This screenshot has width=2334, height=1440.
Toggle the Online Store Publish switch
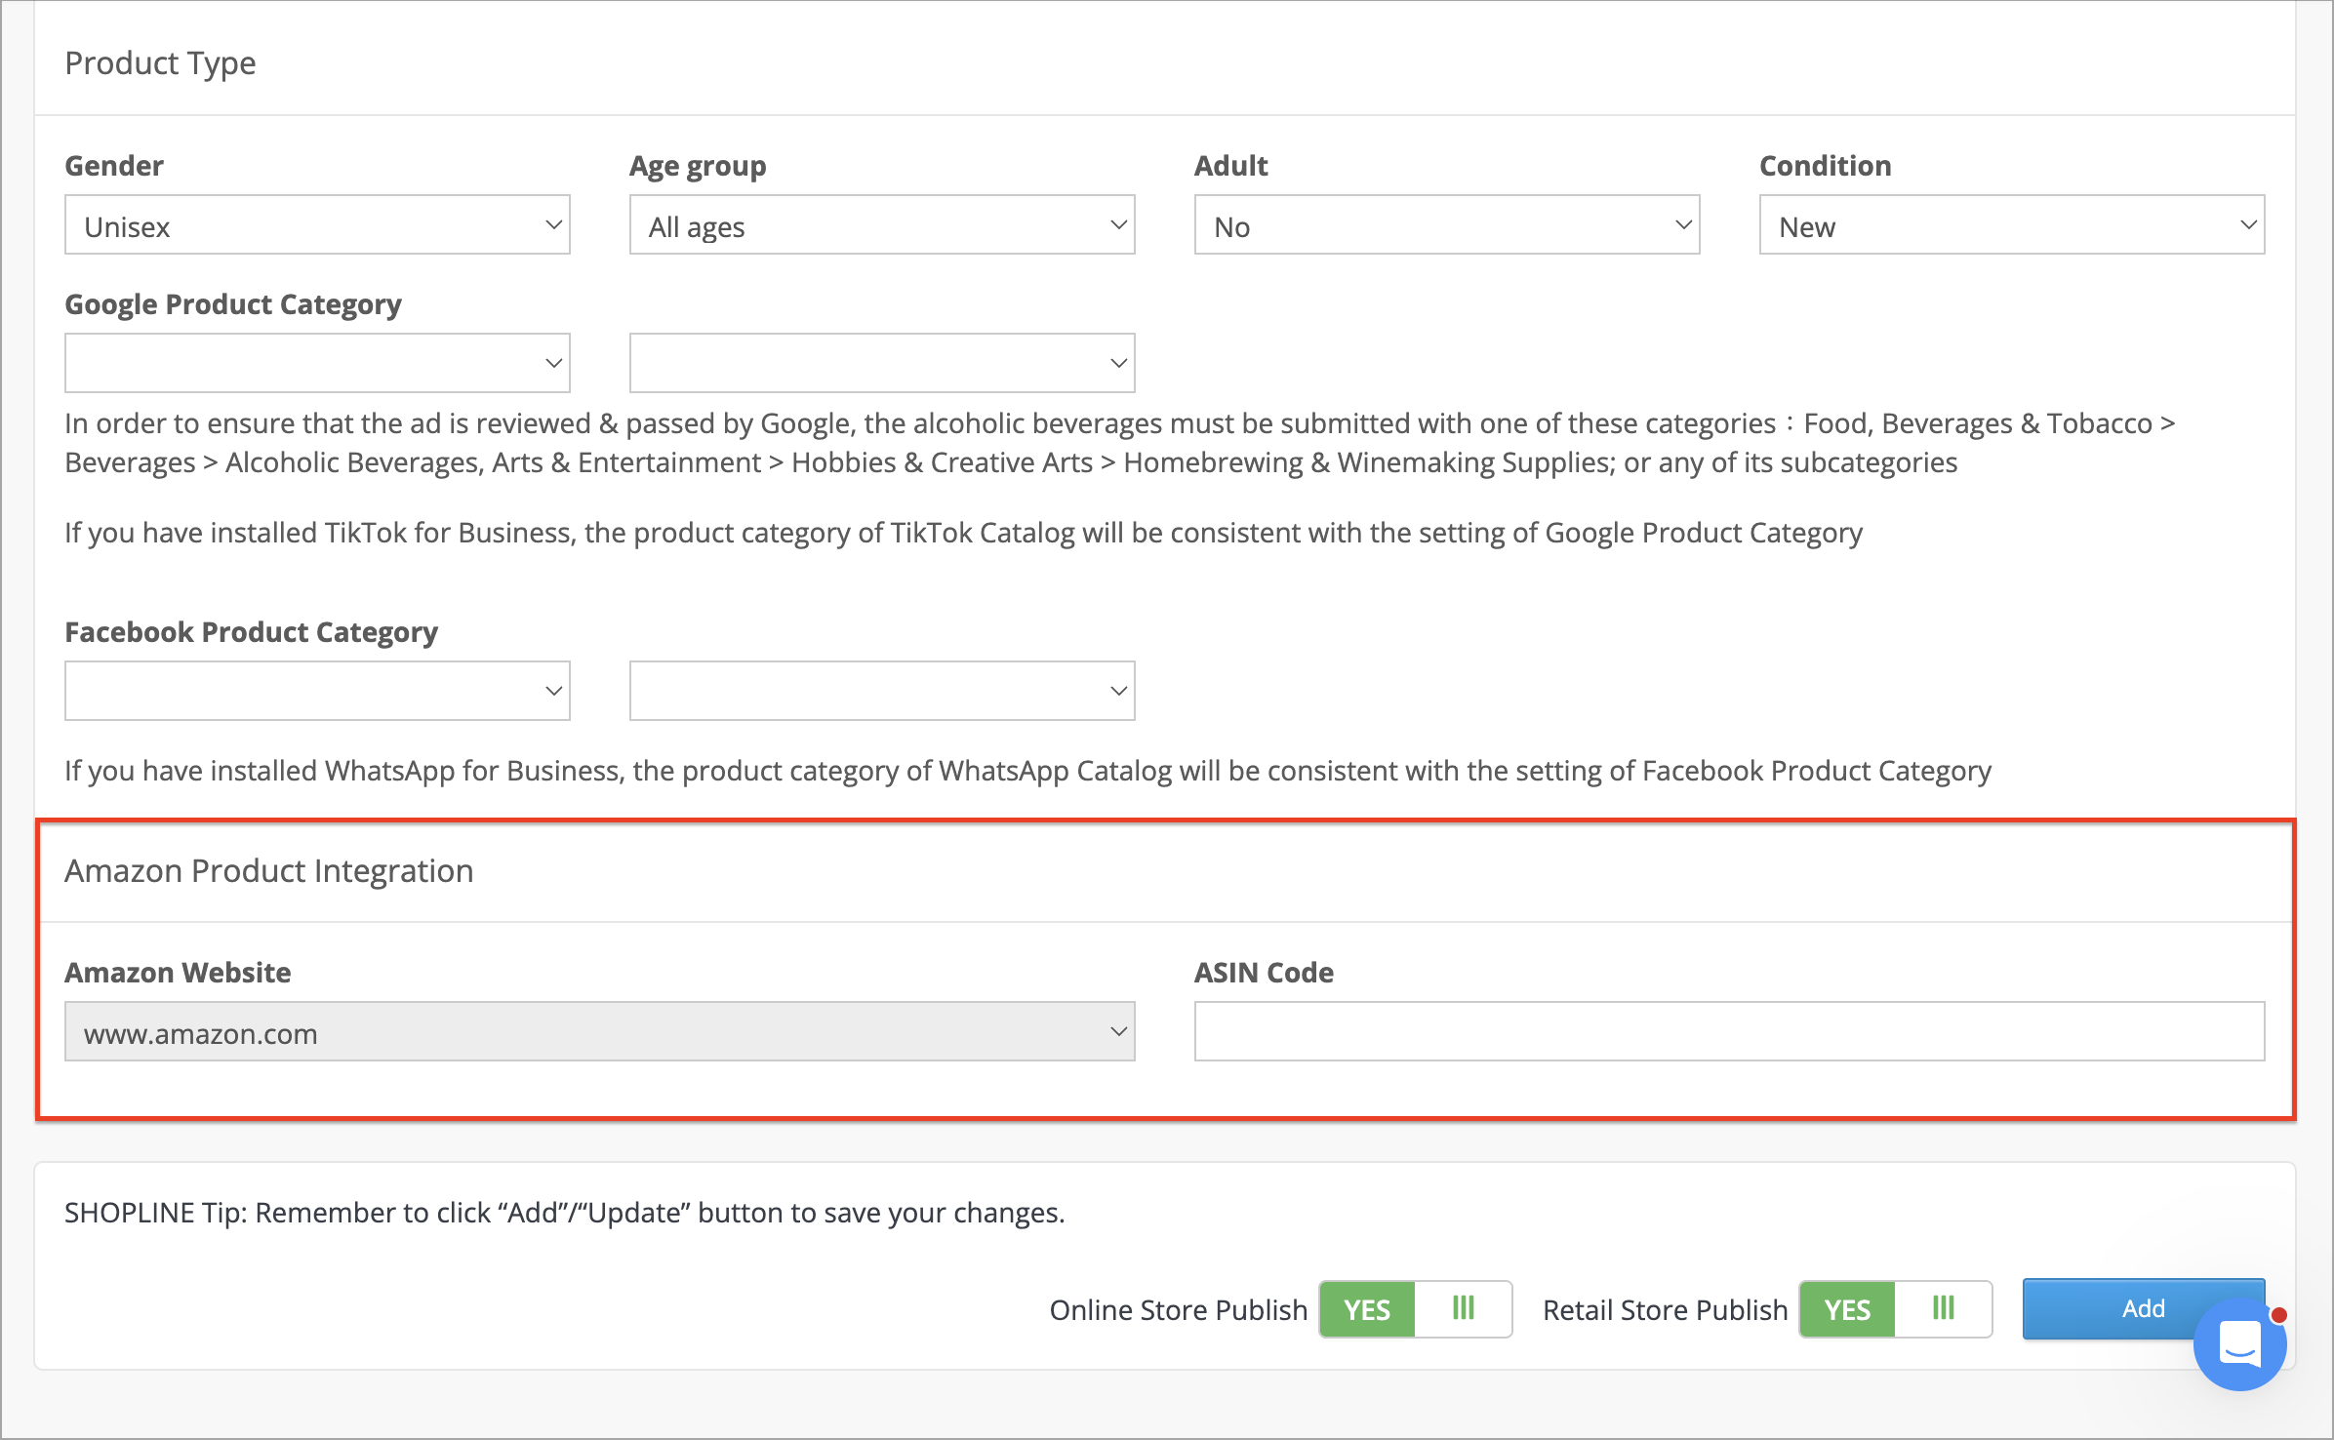1415,1309
